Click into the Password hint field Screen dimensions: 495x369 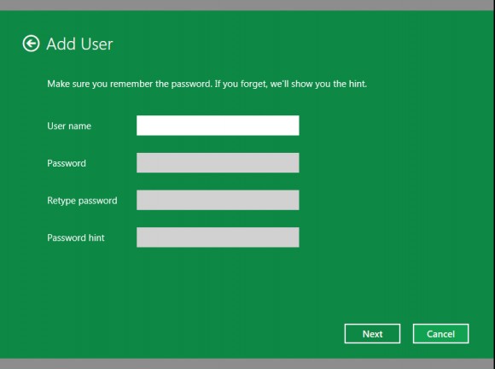[x=218, y=237]
